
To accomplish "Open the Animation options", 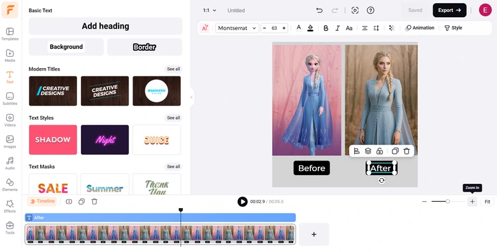I will pyautogui.click(x=420, y=28).
